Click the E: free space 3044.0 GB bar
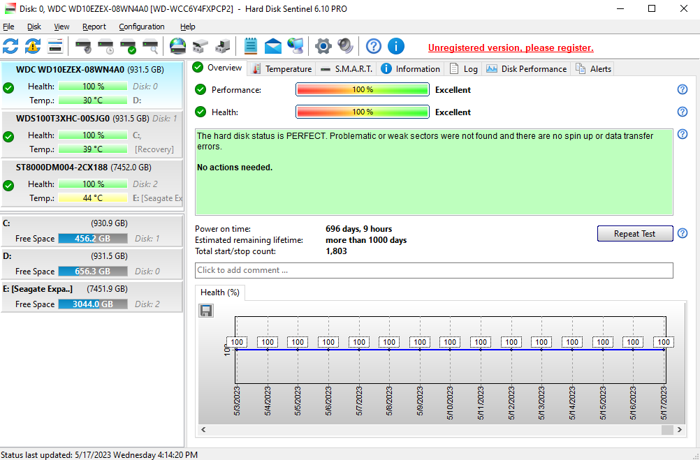 [x=93, y=304]
